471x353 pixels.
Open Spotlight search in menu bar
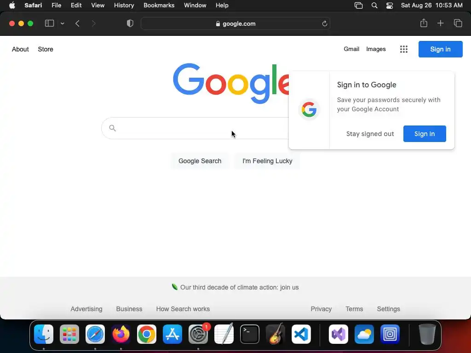(x=374, y=6)
